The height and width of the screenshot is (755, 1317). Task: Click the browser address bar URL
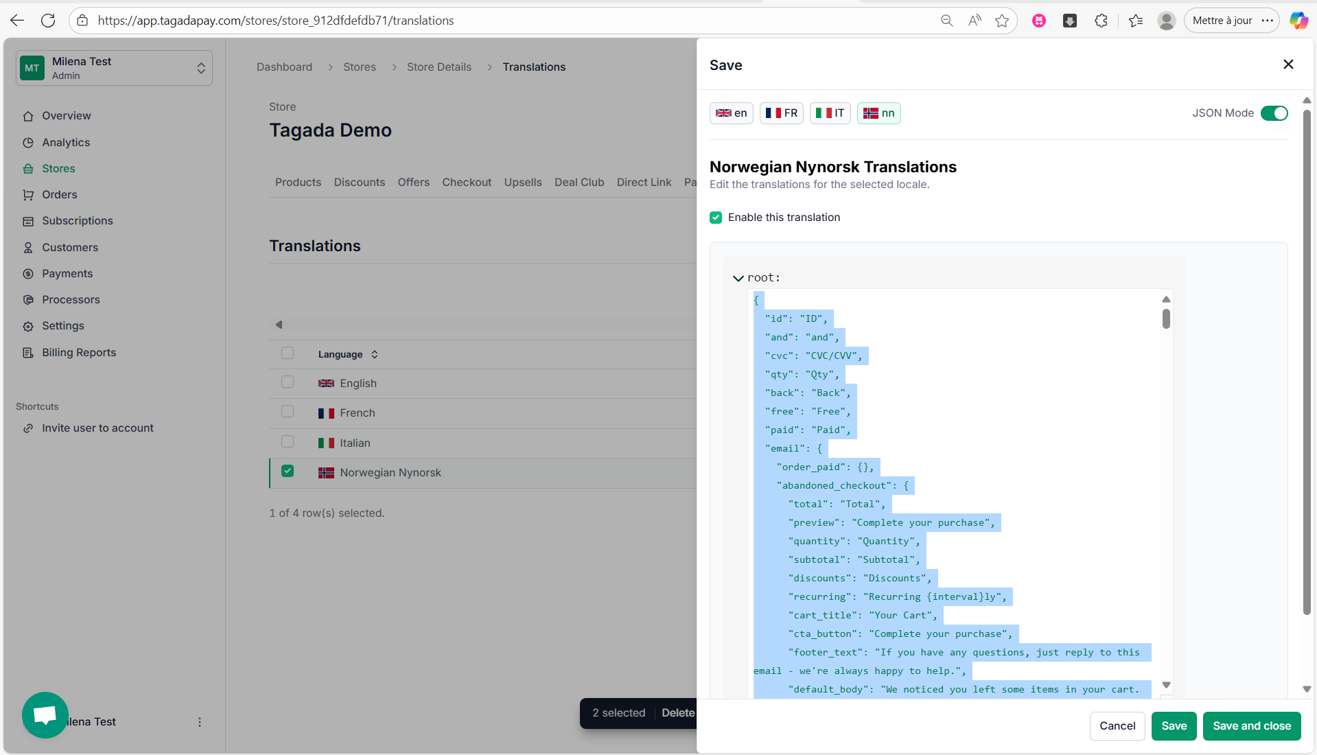click(x=276, y=21)
